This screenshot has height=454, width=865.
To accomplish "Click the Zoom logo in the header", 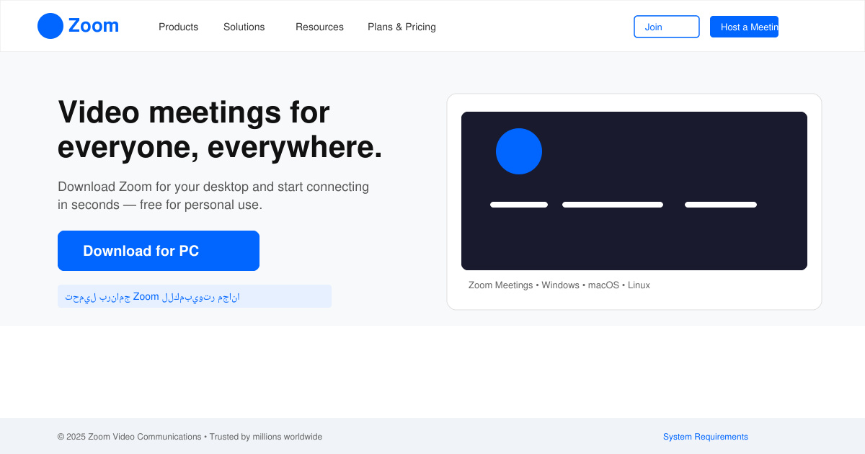I will (78, 26).
